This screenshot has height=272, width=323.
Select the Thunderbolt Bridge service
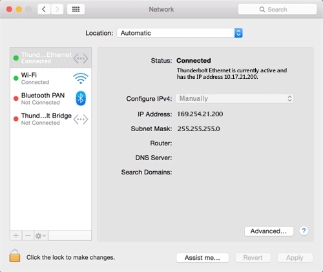coord(51,119)
